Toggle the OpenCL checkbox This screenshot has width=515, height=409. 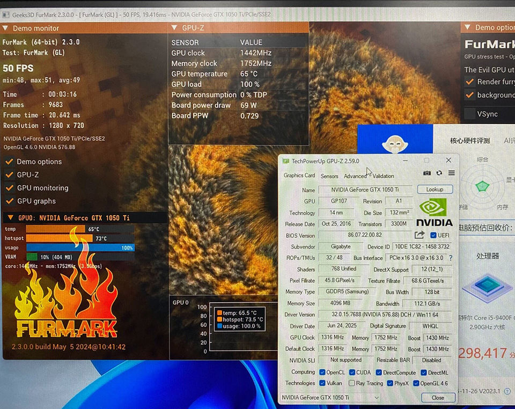click(x=322, y=372)
